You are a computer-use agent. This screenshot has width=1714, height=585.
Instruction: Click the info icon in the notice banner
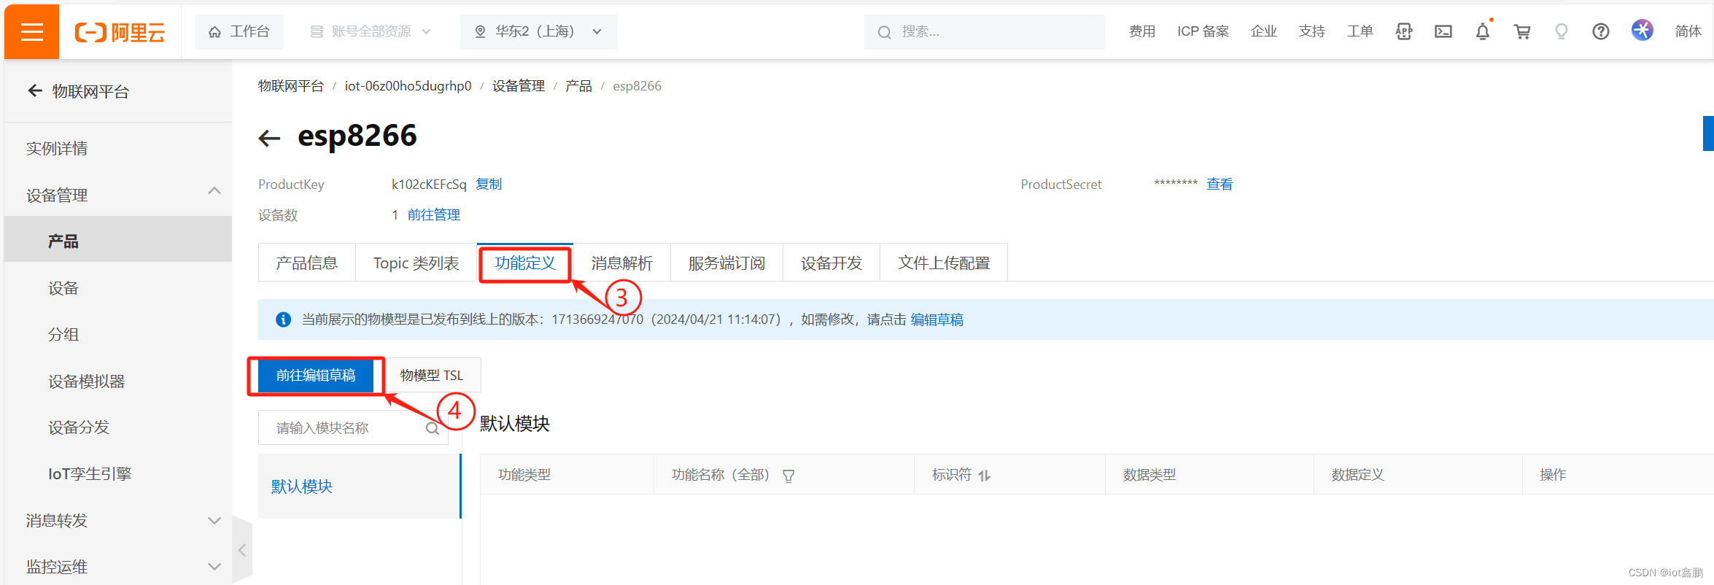click(x=283, y=319)
